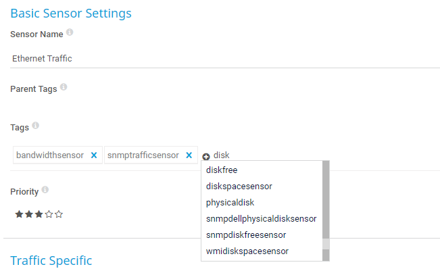Image resolution: width=440 pixels, height=271 pixels.
Task: Select diskfree from tag suggestions
Action: [222, 170]
